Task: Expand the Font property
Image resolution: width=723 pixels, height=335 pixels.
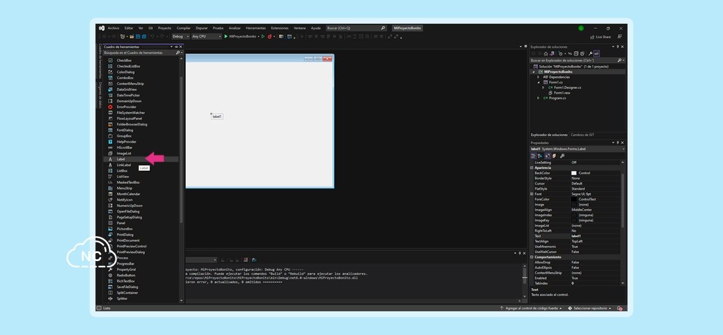Action: point(532,194)
